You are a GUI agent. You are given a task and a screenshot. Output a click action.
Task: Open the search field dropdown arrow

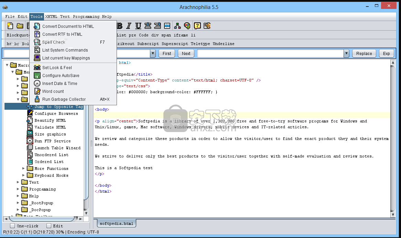coord(153,53)
